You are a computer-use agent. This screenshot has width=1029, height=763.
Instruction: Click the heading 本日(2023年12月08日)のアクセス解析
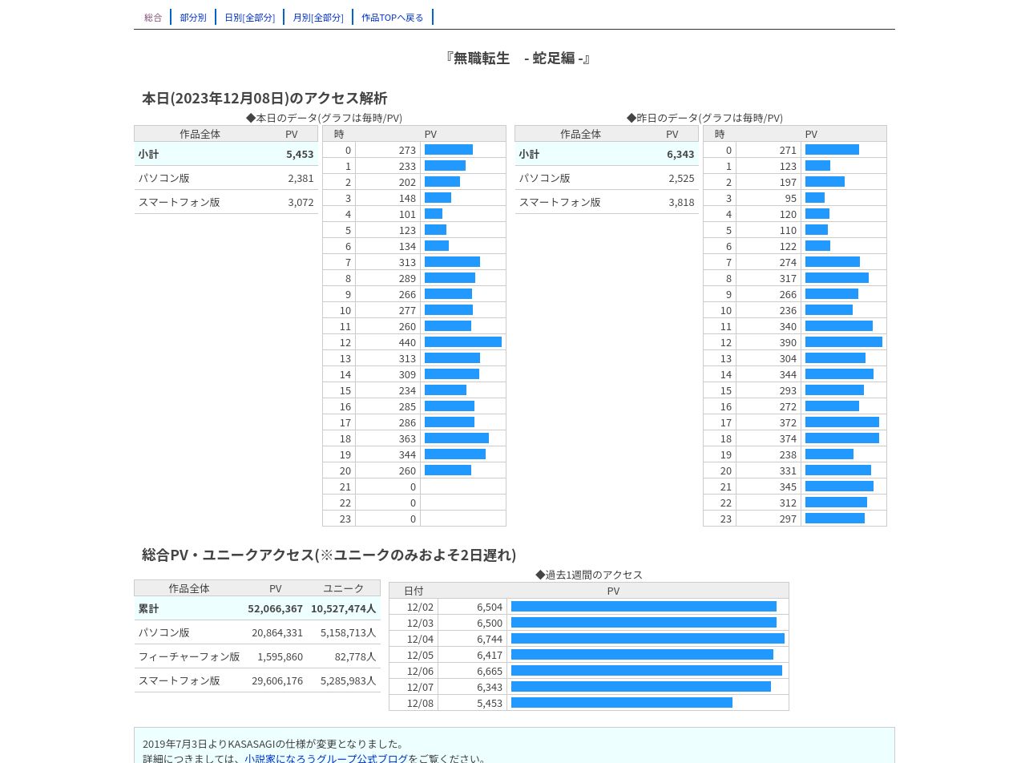(x=264, y=98)
